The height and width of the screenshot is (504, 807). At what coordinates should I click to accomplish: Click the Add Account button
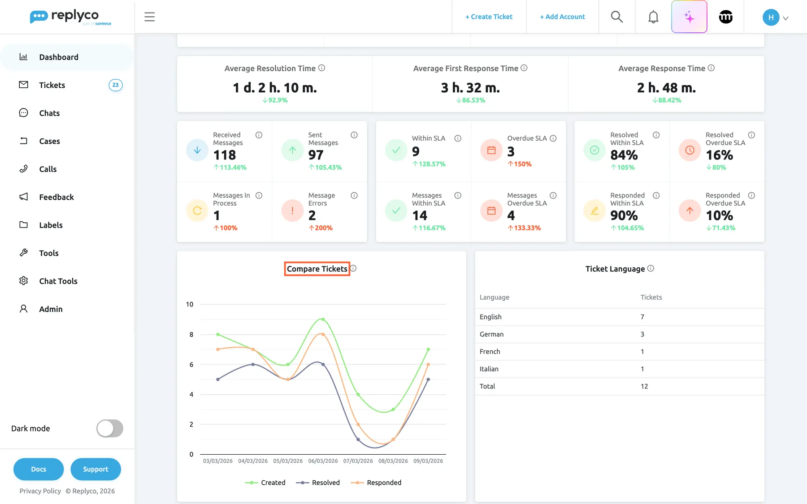click(x=562, y=17)
